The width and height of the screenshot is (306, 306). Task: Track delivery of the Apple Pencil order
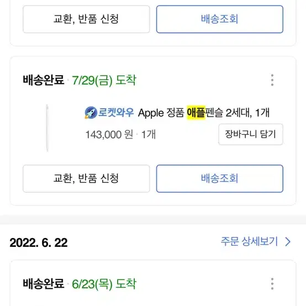point(219,178)
